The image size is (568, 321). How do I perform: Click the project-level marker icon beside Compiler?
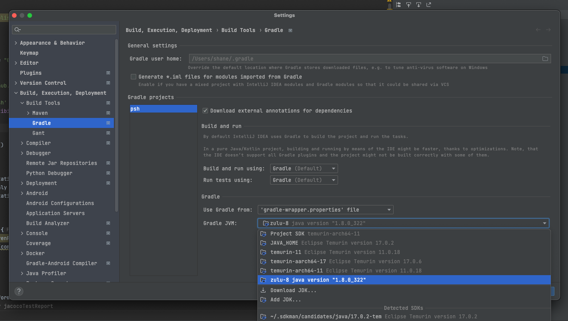108,143
